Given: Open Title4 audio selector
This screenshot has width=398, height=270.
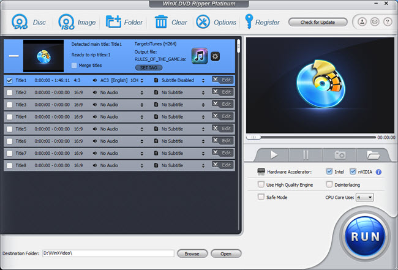Looking at the screenshot, I should 142,117.
